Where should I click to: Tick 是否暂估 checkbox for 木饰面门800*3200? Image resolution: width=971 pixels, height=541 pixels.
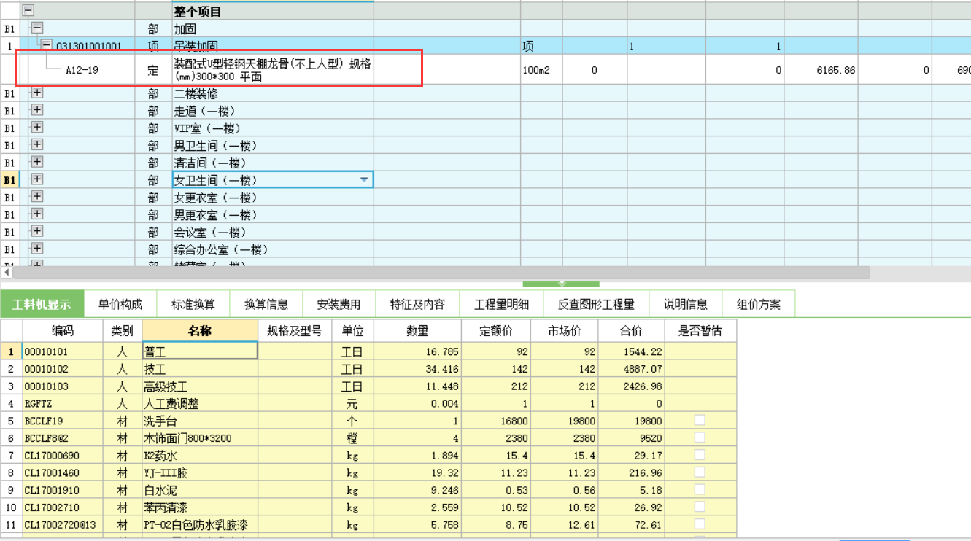(700, 437)
